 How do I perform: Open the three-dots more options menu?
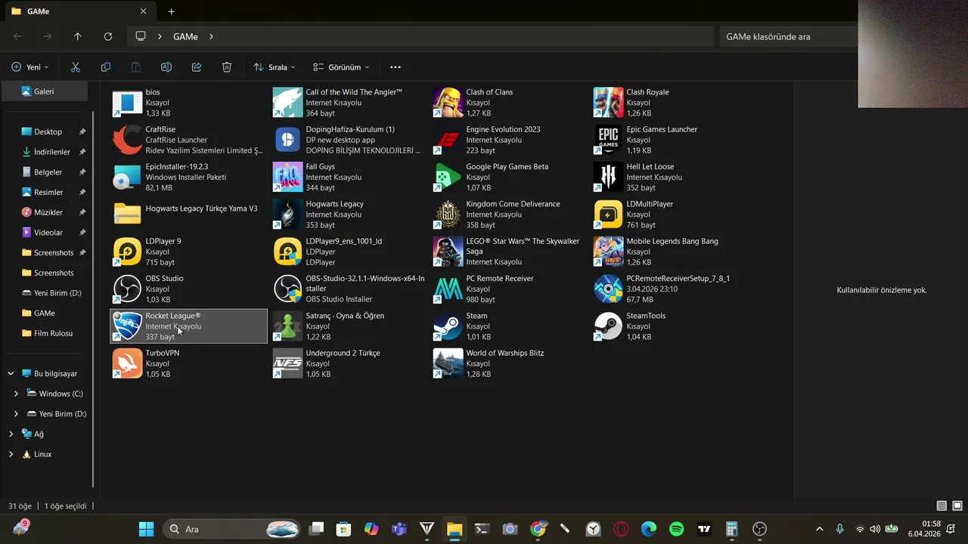[x=395, y=67]
